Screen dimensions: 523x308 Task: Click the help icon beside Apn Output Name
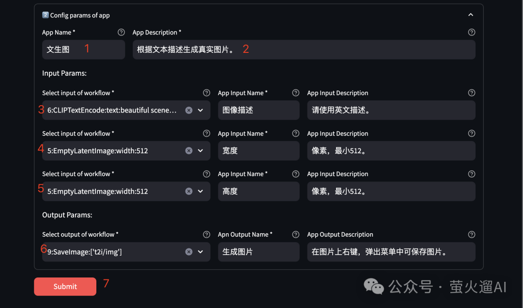[x=295, y=234]
